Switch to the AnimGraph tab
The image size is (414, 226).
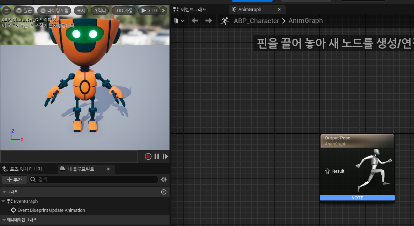point(249,10)
